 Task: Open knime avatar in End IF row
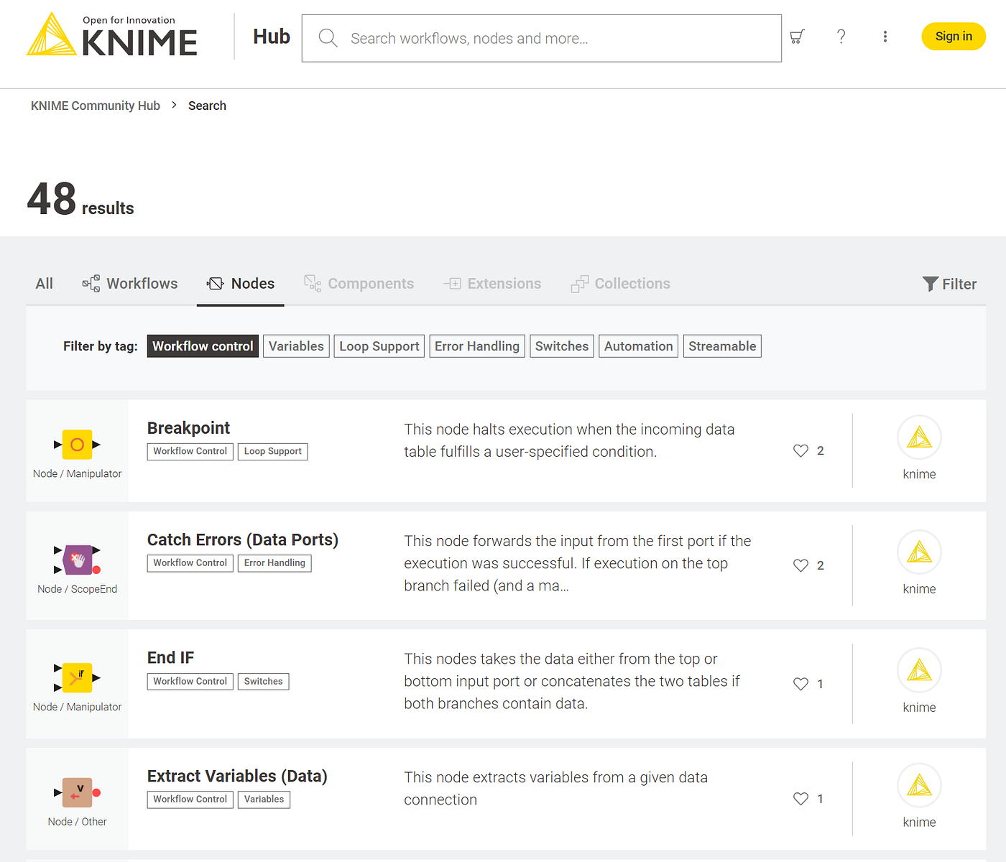(919, 670)
